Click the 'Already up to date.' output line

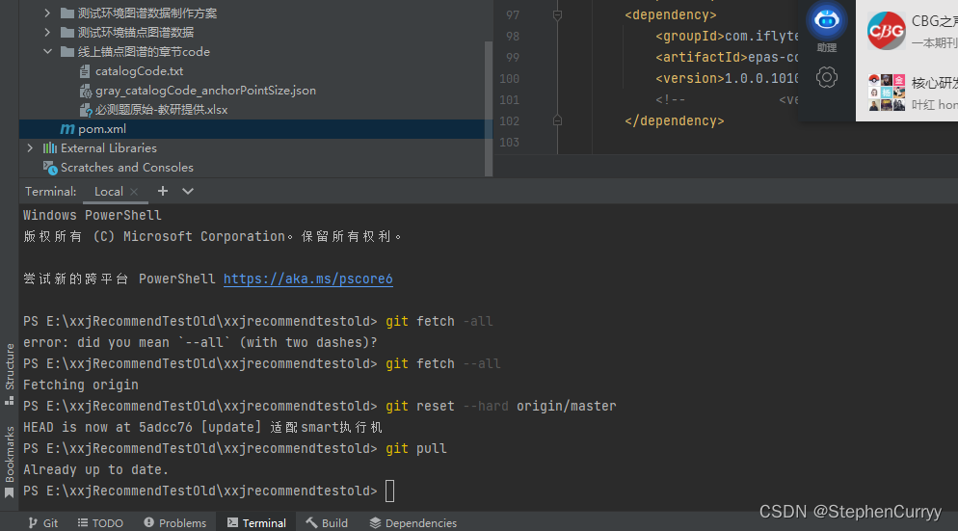point(95,470)
